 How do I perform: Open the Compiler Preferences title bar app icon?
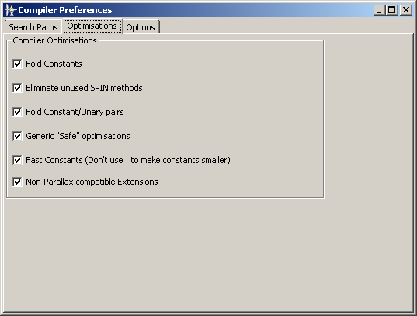[x=10, y=10]
